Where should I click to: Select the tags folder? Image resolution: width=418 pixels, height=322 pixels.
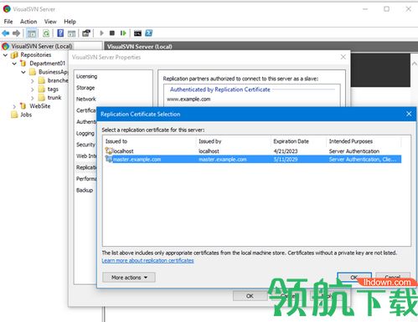(x=53, y=89)
